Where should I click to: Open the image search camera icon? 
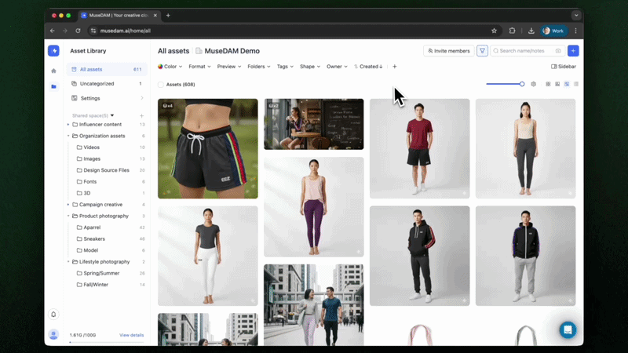coord(558,51)
